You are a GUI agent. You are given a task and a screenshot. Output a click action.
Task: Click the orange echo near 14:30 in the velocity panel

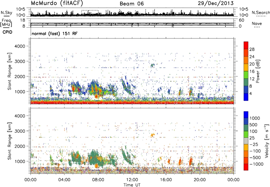point(153,135)
